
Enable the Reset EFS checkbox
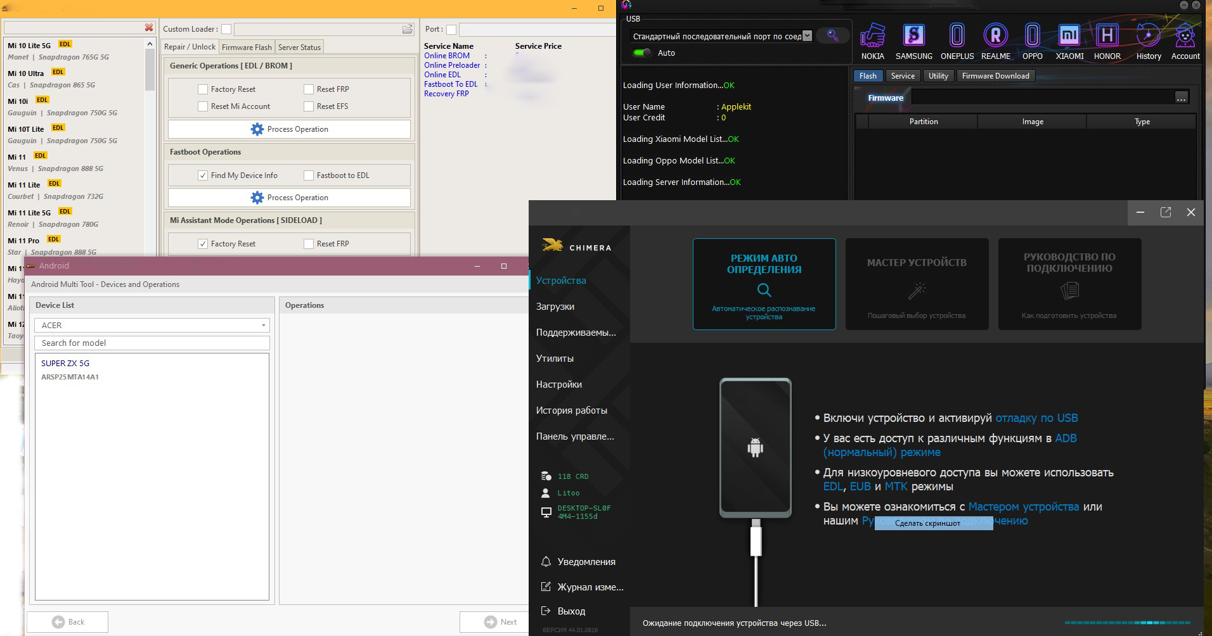click(309, 106)
